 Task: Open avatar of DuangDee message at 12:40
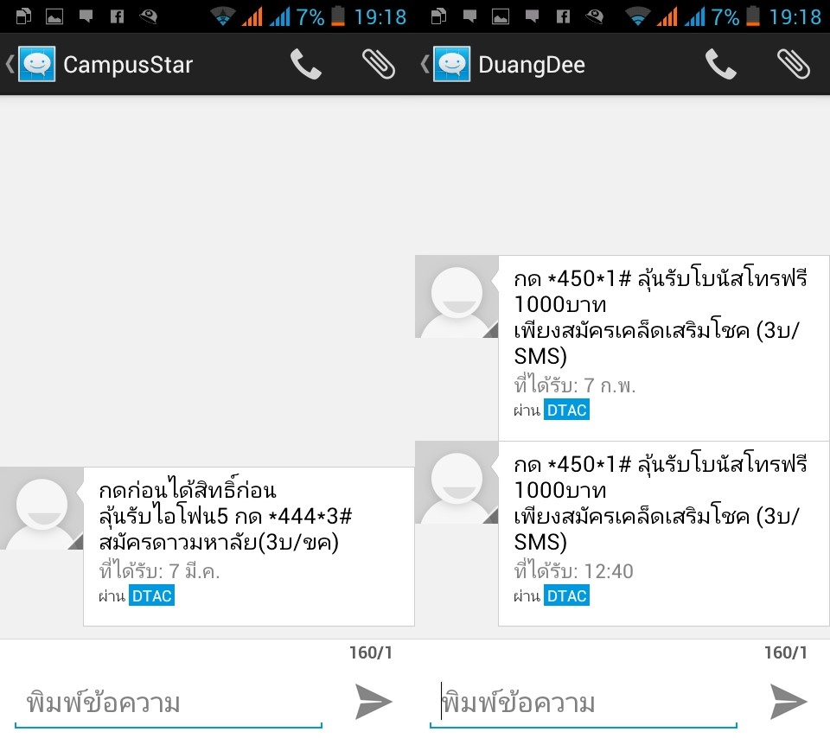(x=456, y=482)
